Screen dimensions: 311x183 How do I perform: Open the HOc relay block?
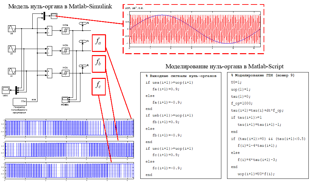click(65, 73)
